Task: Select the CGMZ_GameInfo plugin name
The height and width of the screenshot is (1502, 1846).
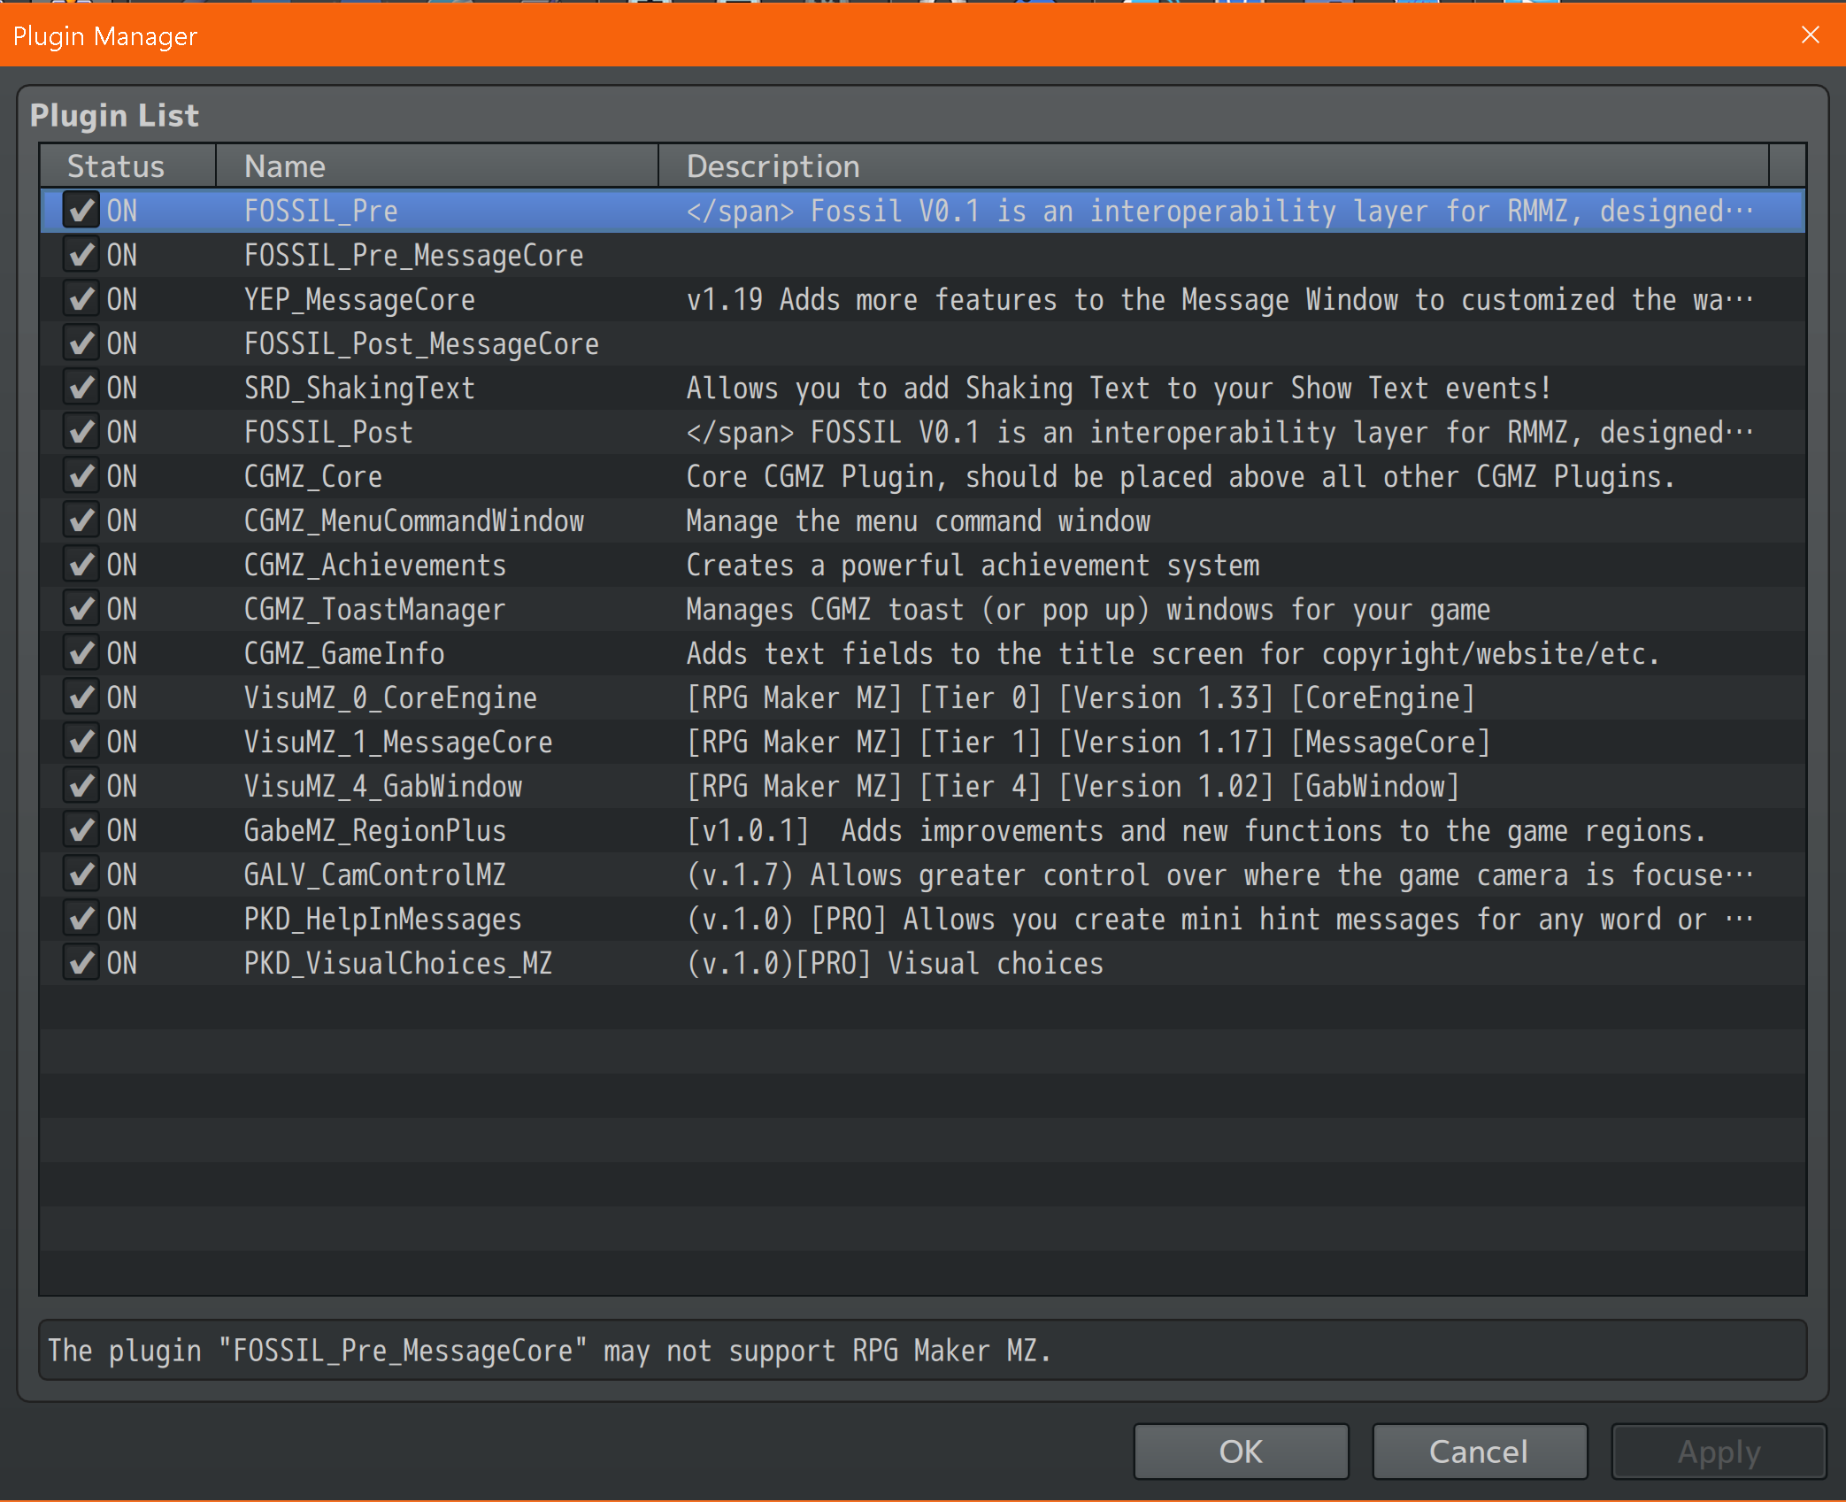Action: 344,654
